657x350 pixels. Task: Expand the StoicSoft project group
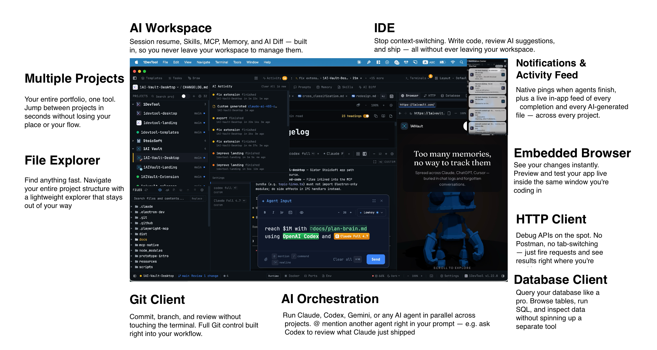coord(133,141)
